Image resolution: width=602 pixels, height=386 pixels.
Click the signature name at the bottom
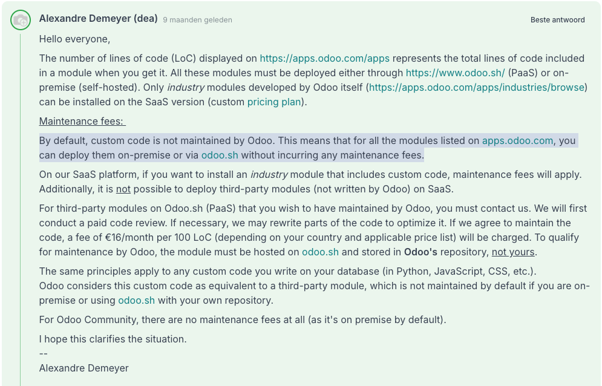pyautogui.click(x=83, y=368)
